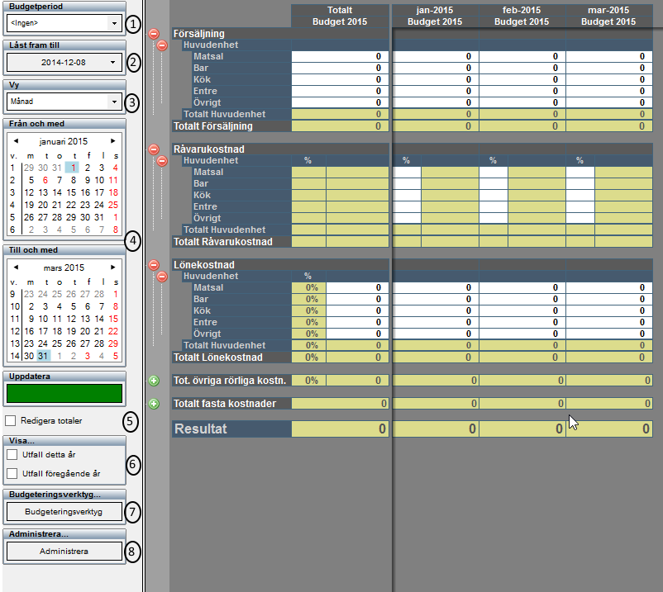Viewport: 663px width, 592px height.
Task: Open the Låst fram till date dropdown
Action: pyautogui.click(x=112, y=63)
